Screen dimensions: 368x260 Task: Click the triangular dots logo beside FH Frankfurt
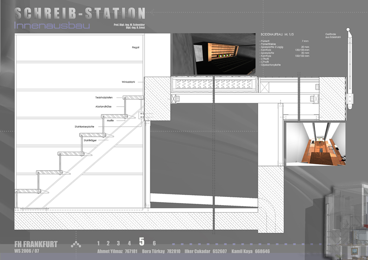pos(76,245)
